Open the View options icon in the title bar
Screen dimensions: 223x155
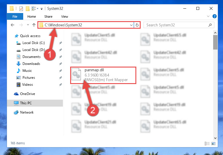click(34, 8)
